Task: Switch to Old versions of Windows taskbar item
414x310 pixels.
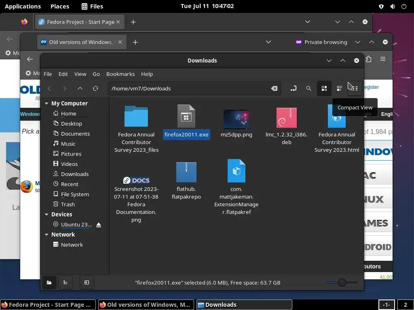Action: click(x=146, y=305)
